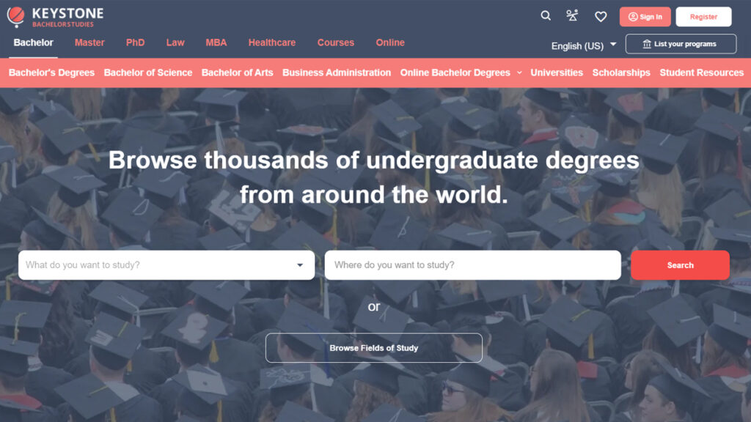The width and height of the screenshot is (751, 422).
Task: Switch to the Master tab
Action: 89,42
